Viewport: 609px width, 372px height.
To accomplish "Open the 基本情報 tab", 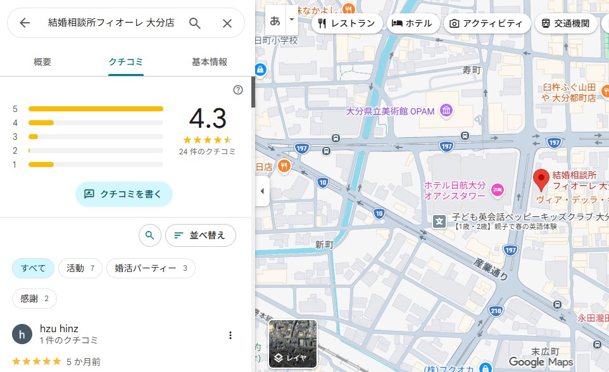I will 209,62.
